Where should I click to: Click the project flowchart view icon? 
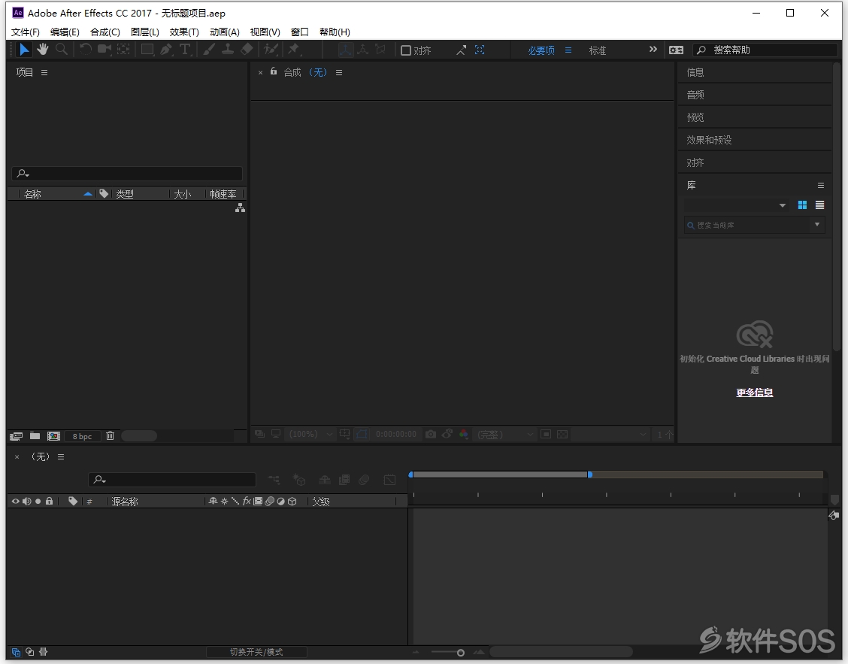point(240,208)
